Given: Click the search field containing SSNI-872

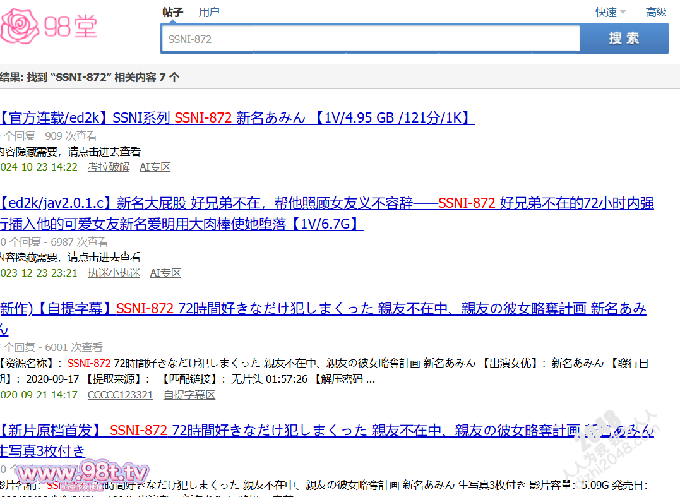Looking at the screenshot, I should pos(370,39).
